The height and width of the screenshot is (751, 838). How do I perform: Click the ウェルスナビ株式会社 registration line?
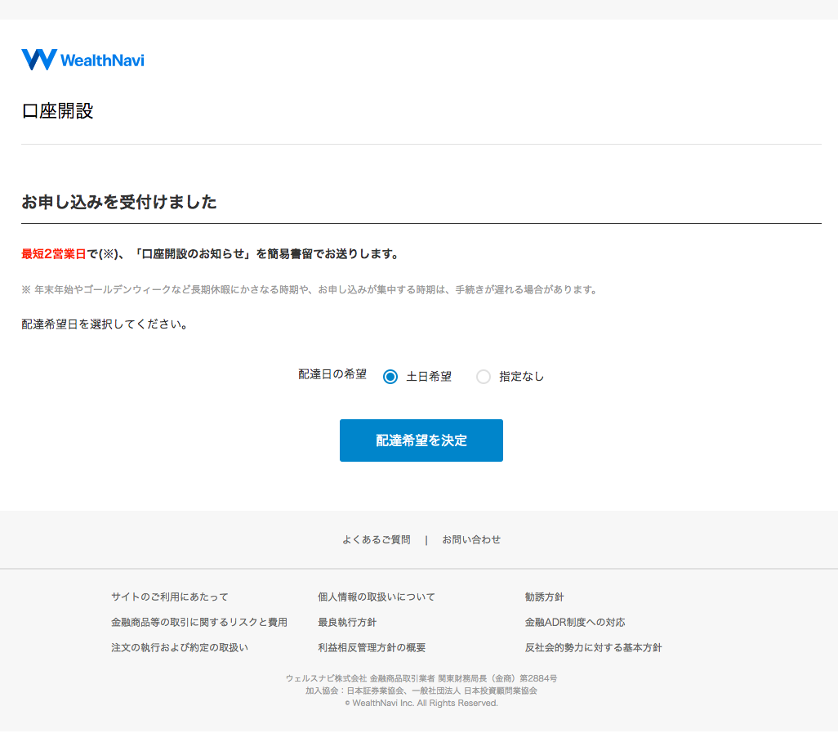pos(421,678)
